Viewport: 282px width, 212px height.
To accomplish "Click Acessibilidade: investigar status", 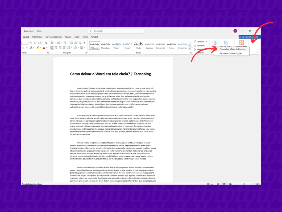I will point(32,184).
